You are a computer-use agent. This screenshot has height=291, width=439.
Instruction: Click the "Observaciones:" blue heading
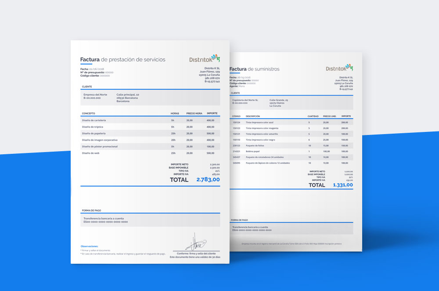(x=89, y=246)
